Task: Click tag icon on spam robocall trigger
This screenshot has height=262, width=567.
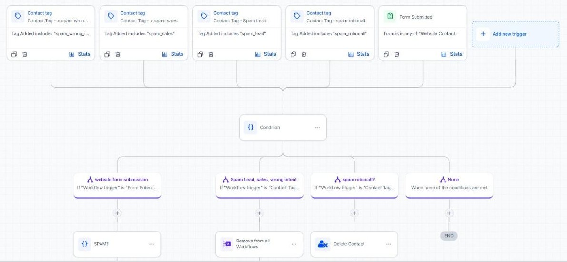Action: pyautogui.click(x=297, y=16)
